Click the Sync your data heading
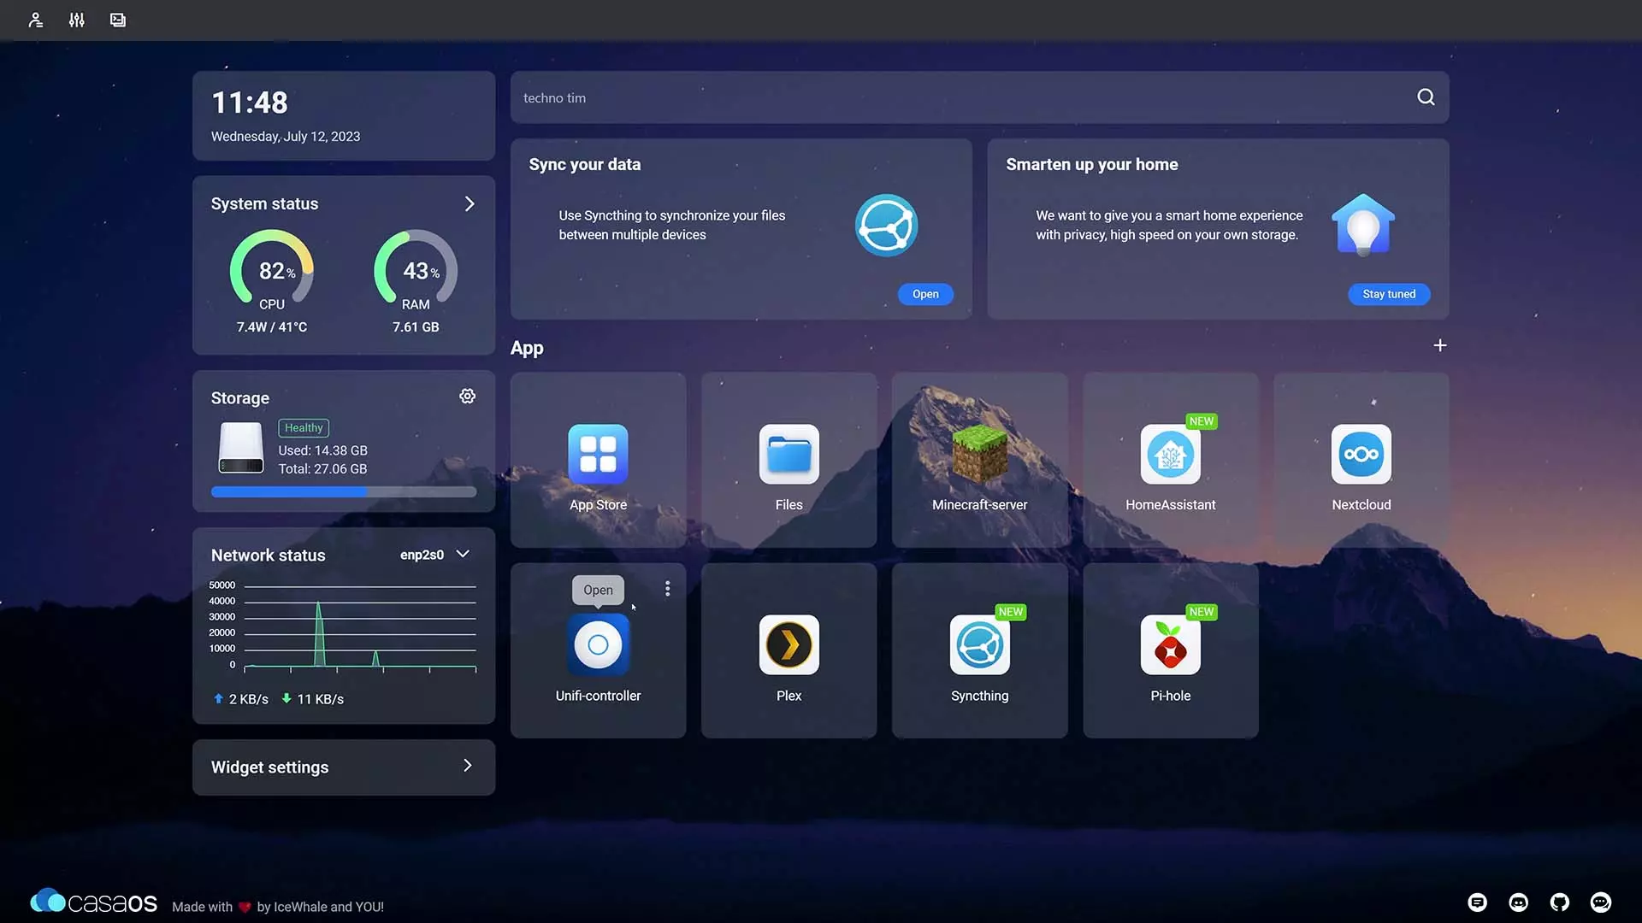Viewport: 1642px width, 923px height. coord(584,164)
